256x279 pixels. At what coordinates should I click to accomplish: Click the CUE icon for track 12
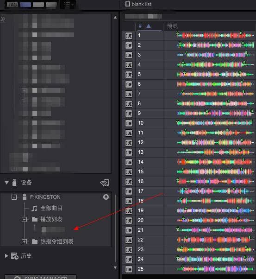click(x=129, y=143)
